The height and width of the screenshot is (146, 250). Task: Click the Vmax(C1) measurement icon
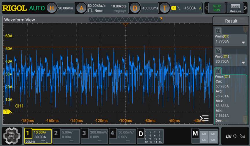(x=218, y=71)
